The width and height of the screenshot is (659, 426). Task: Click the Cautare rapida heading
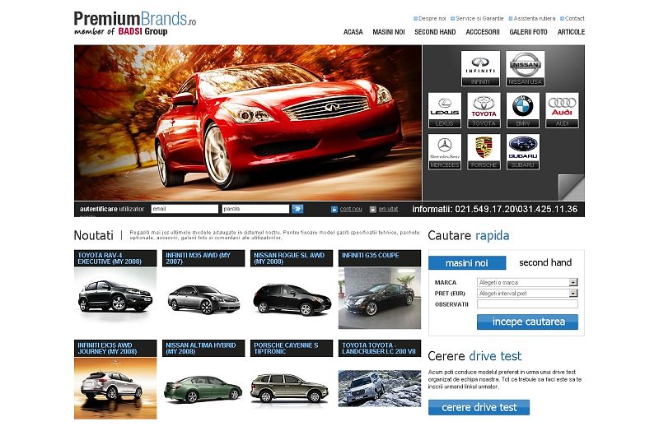coord(468,235)
